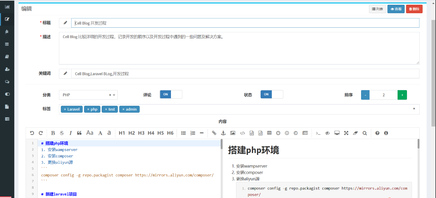This screenshot has width=436, height=198.
Task: Insert inline code
Action: point(242,133)
